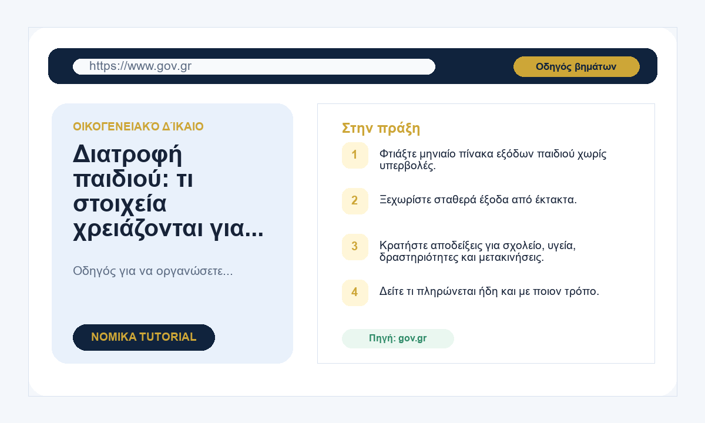Screen dimensions: 705x423
Task: Click the ΟΙΚΟΓΕΝΕΙΑΚΌ ΔΊΚΑΙΟ category label
Action: pyautogui.click(x=138, y=126)
